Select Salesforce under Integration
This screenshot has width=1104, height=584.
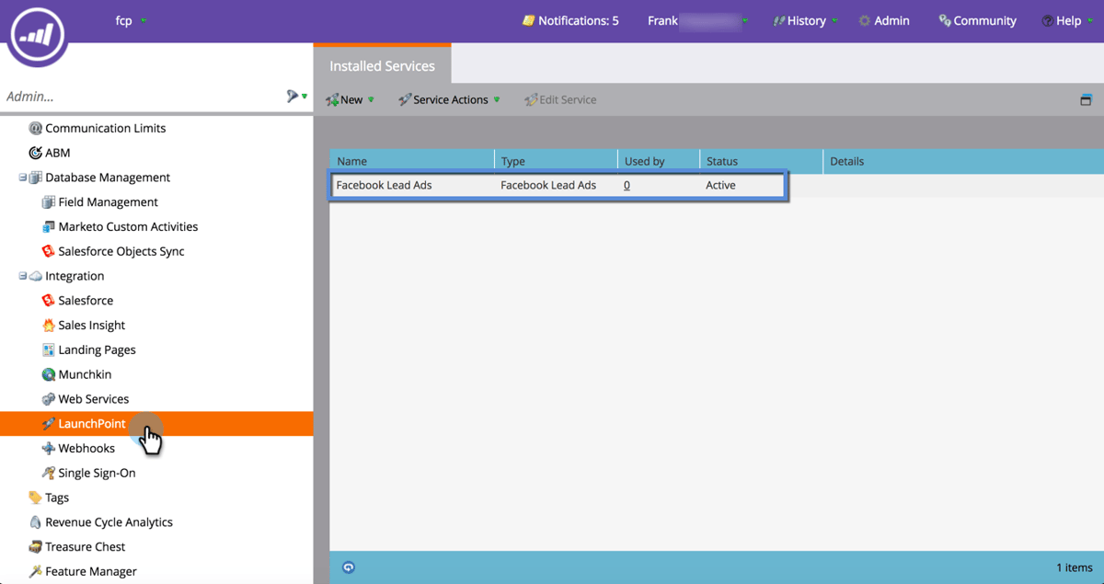pyautogui.click(x=87, y=300)
